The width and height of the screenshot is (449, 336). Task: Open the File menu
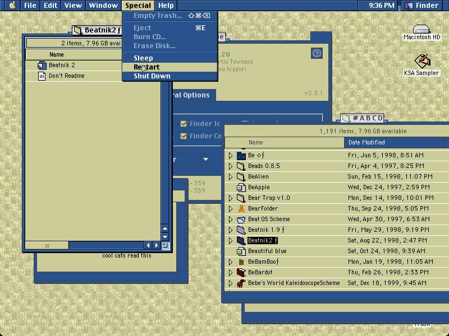click(x=30, y=6)
